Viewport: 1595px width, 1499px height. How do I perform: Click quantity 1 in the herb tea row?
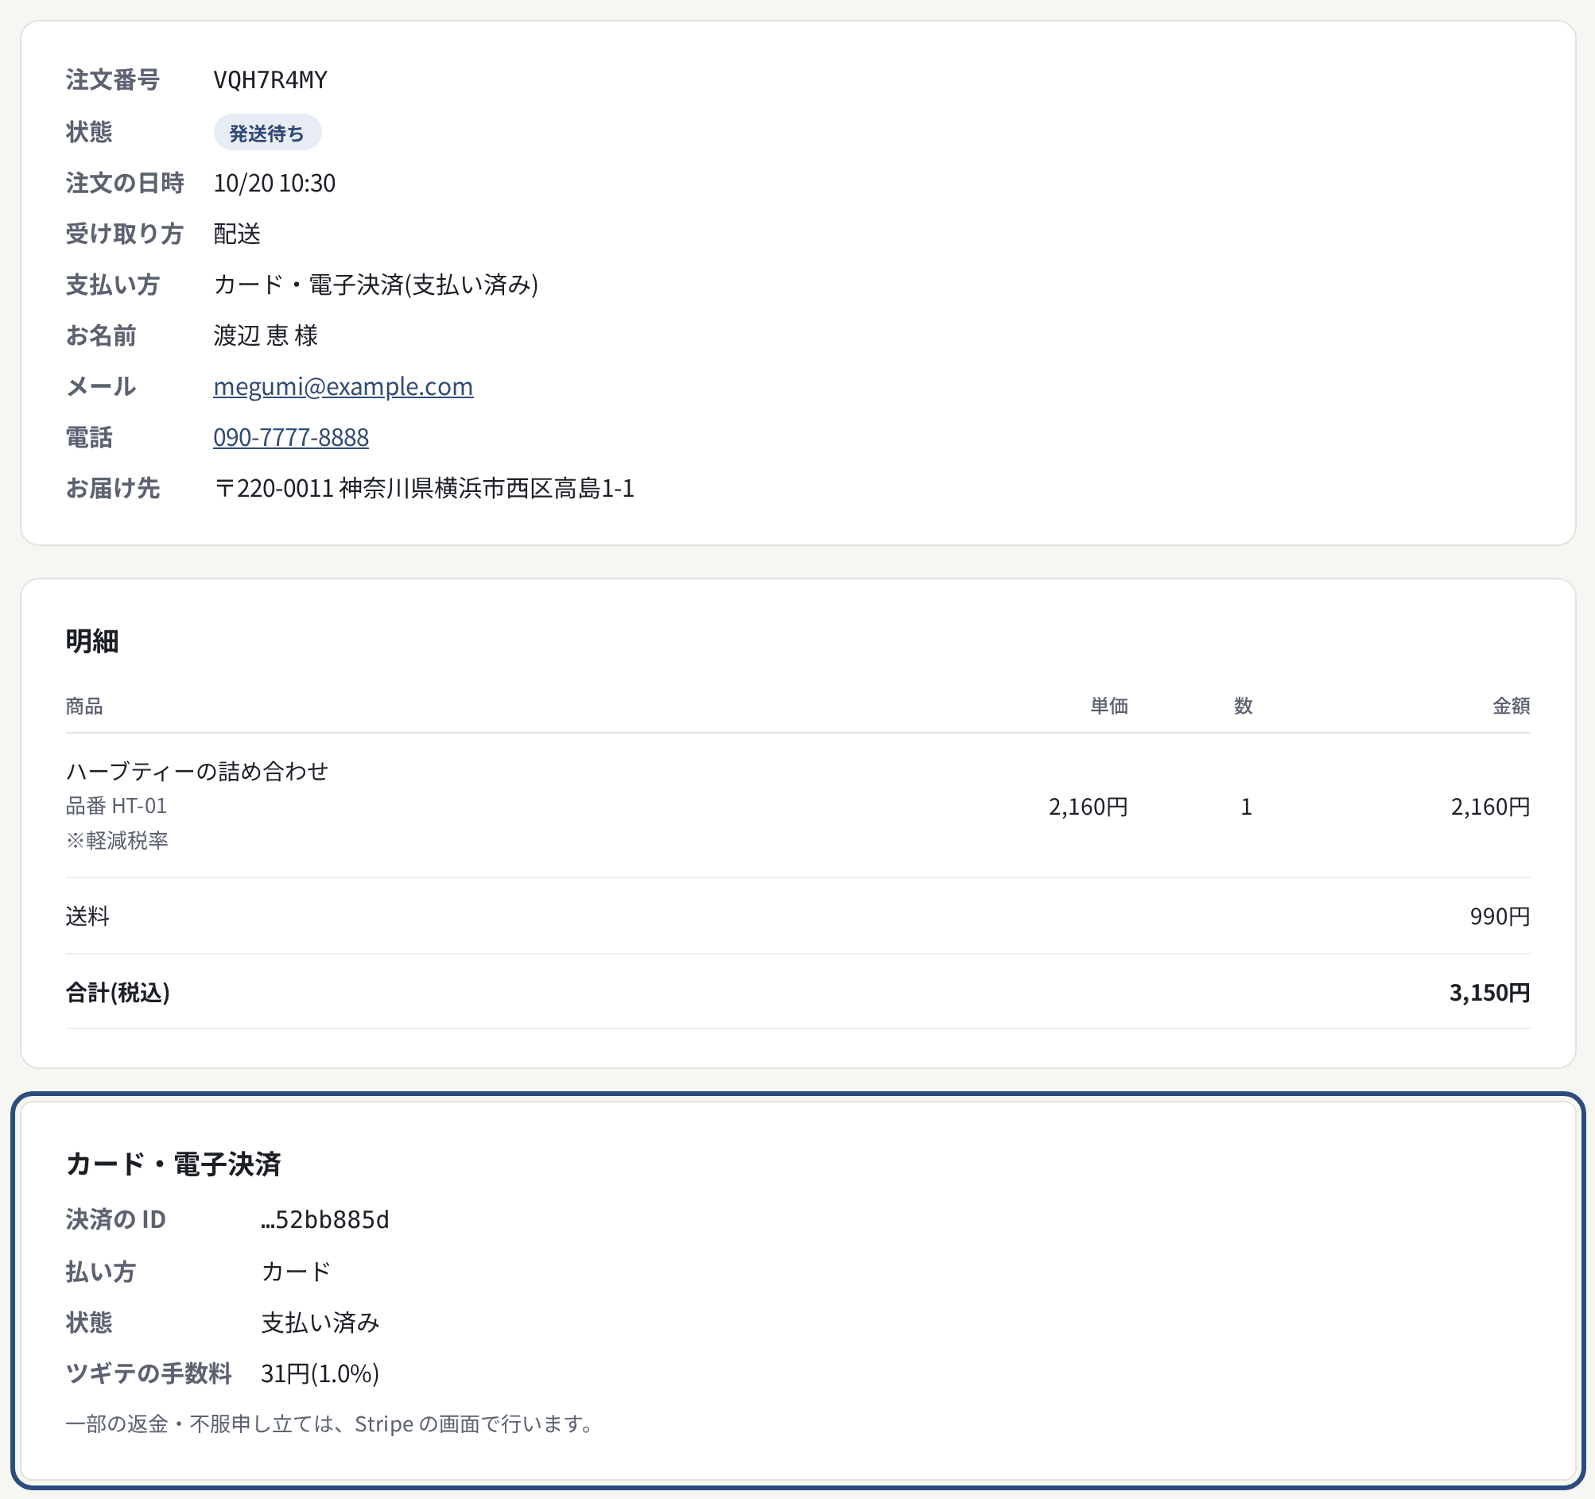[1246, 807]
